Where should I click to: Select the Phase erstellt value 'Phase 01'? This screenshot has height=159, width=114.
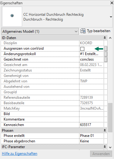(x=87, y=136)
